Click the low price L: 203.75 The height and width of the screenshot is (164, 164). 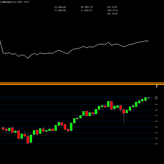86,10
